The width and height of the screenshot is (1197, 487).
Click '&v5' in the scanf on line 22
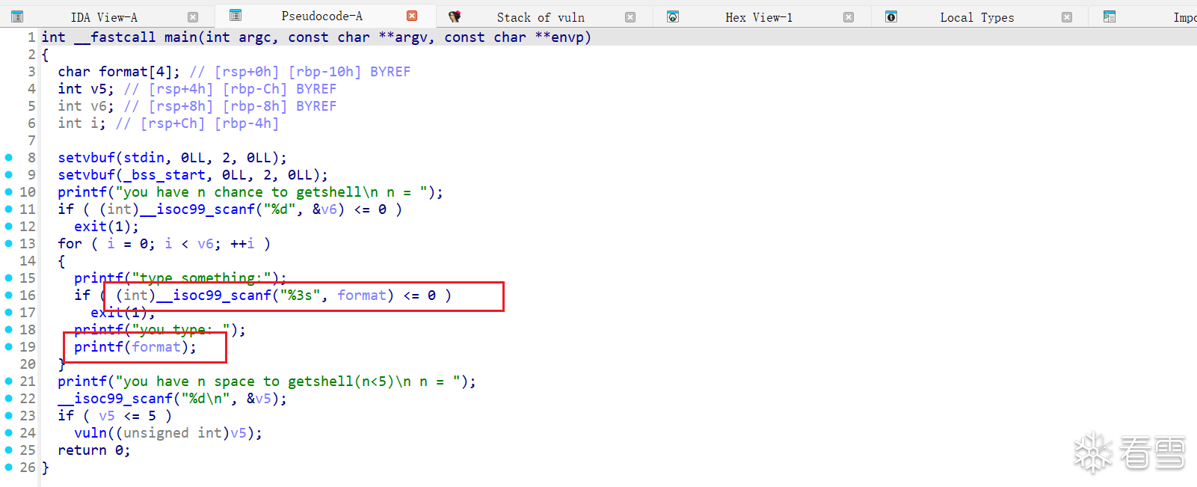(x=259, y=399)
